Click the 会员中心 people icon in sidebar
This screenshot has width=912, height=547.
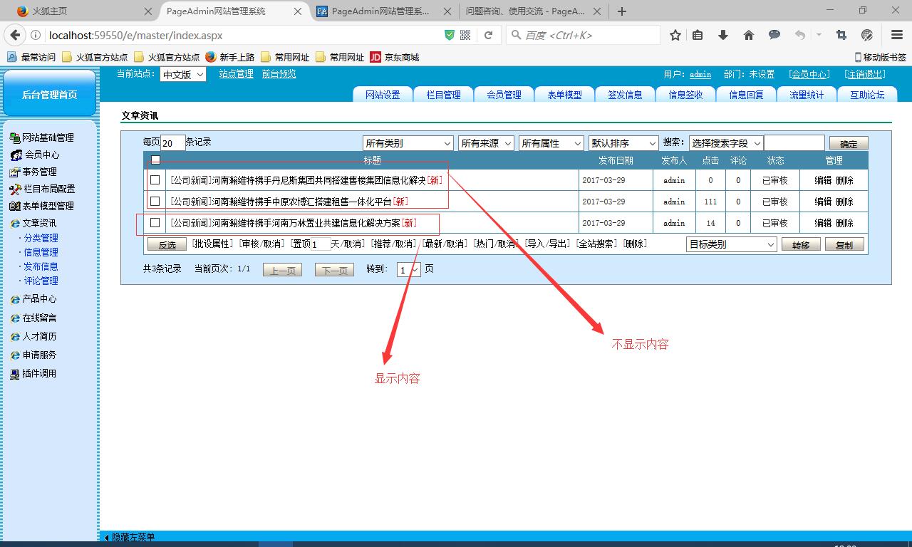pyautogui.click(x=16, y=155)
